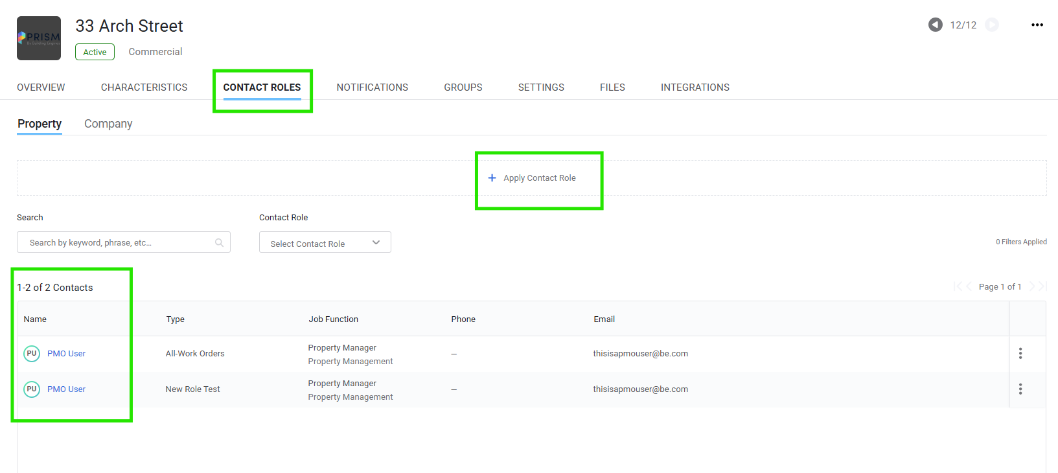
Task: Click the New Role Test type cell
Action: [x=193, y=389]
